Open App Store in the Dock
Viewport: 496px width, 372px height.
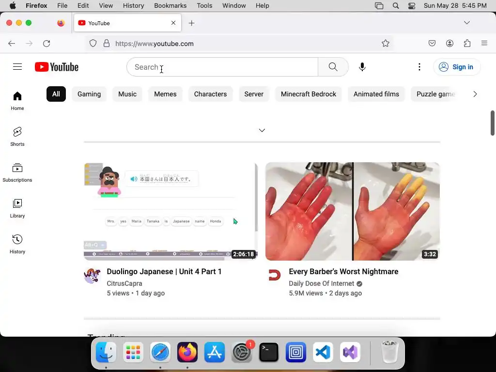pos(215,352)
